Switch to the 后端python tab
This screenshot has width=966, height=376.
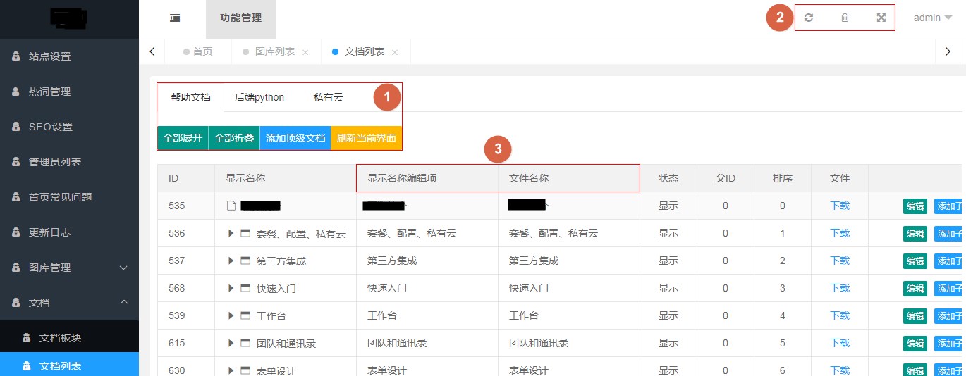[259, 98]
